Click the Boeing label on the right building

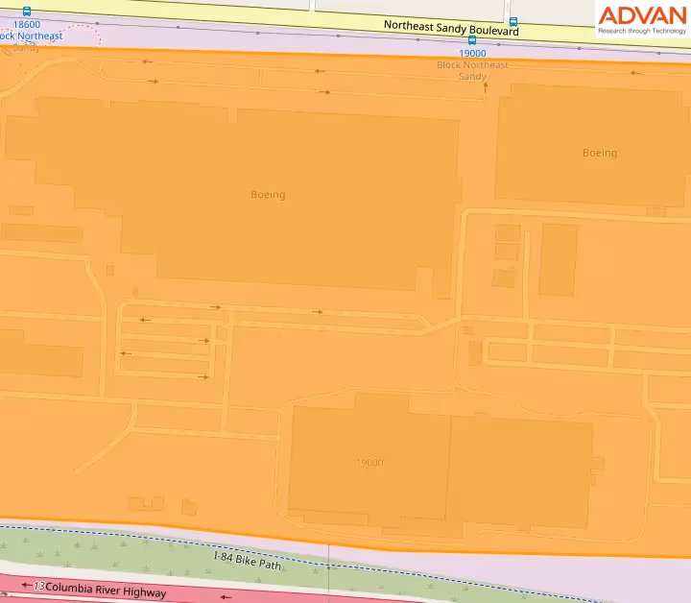600,153
